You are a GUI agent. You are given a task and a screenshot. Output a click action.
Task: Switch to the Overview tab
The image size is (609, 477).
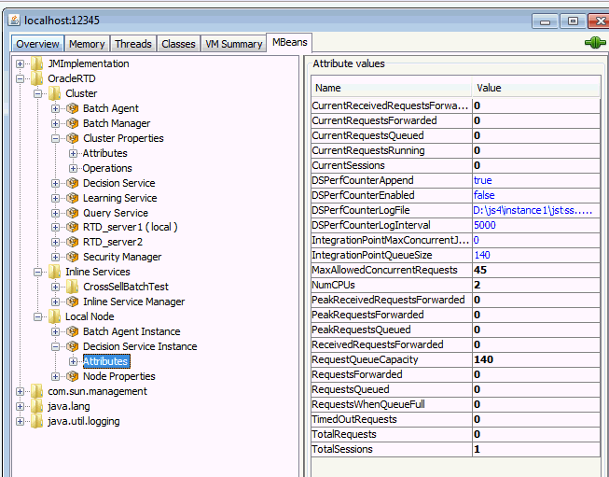(x=37, y=44)
